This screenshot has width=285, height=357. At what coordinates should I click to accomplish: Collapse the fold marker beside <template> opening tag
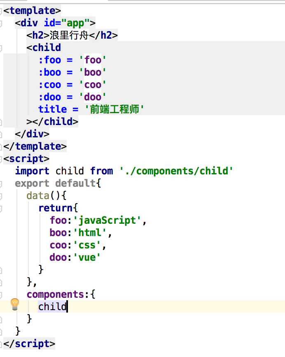pos(1,11)
